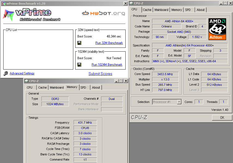Click OK button in CPU-Z
This screenshot has height=163, width=233.
coord(222,118)
